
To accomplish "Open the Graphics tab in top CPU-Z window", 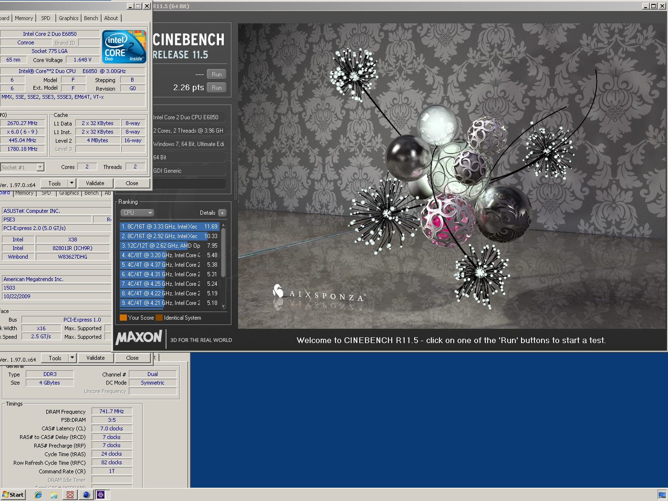I will pos(69,18).
